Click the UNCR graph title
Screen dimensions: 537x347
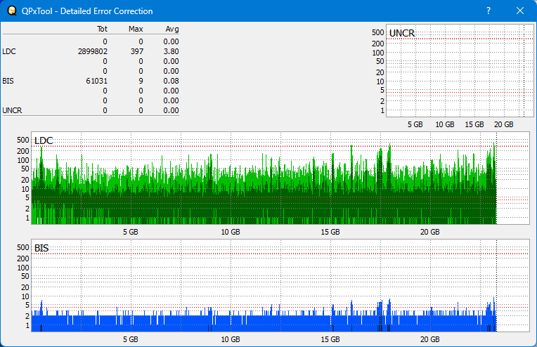pos(402,33)
